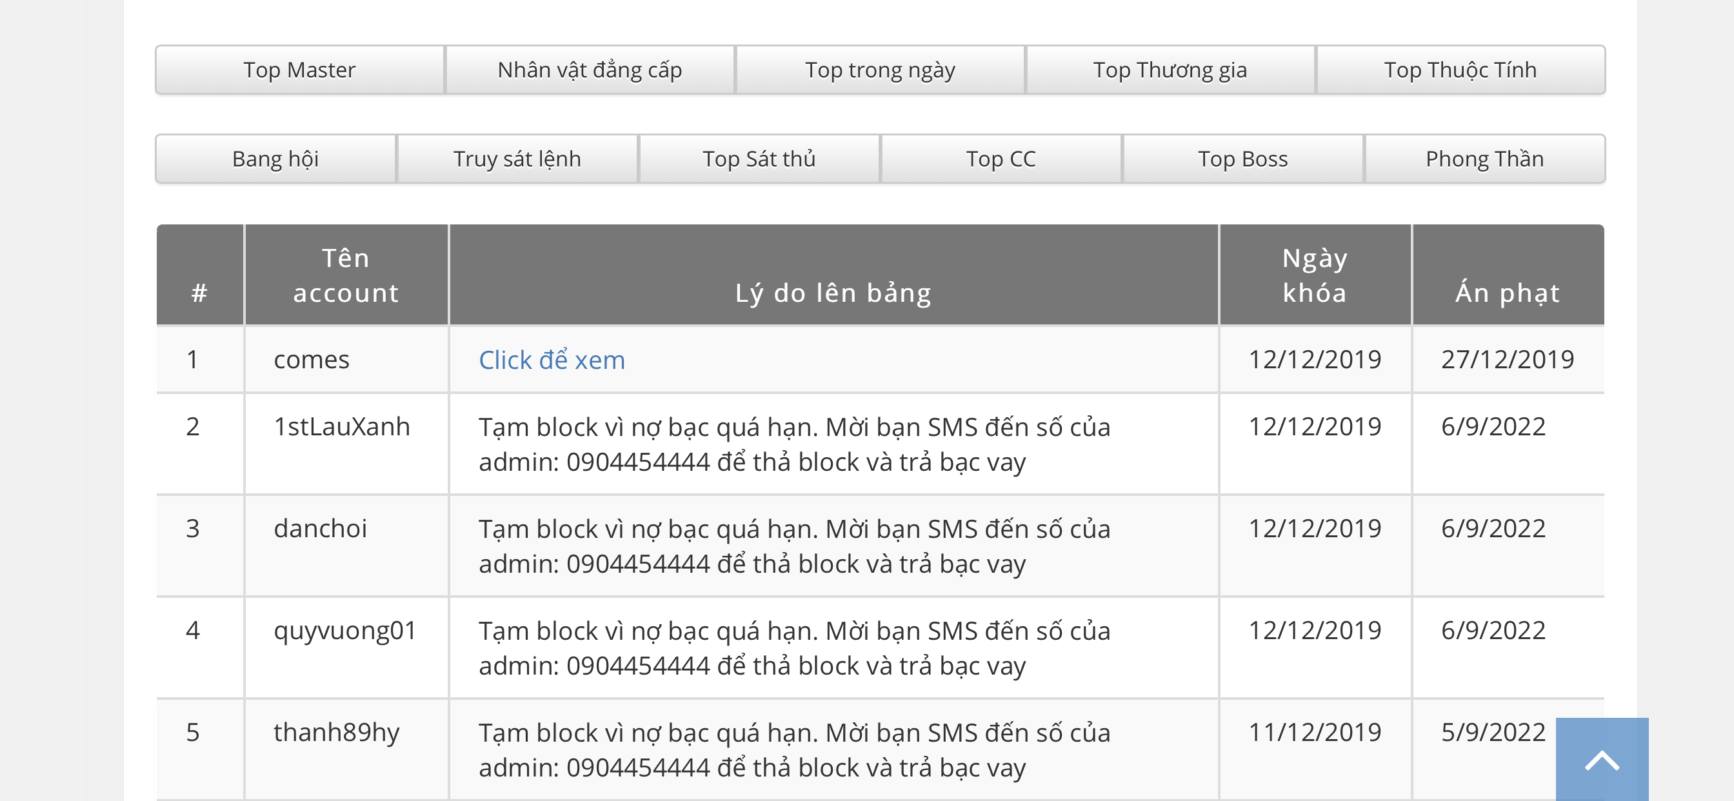
Task: Open the Top Thương gia tab
Action: (1170, 70)
